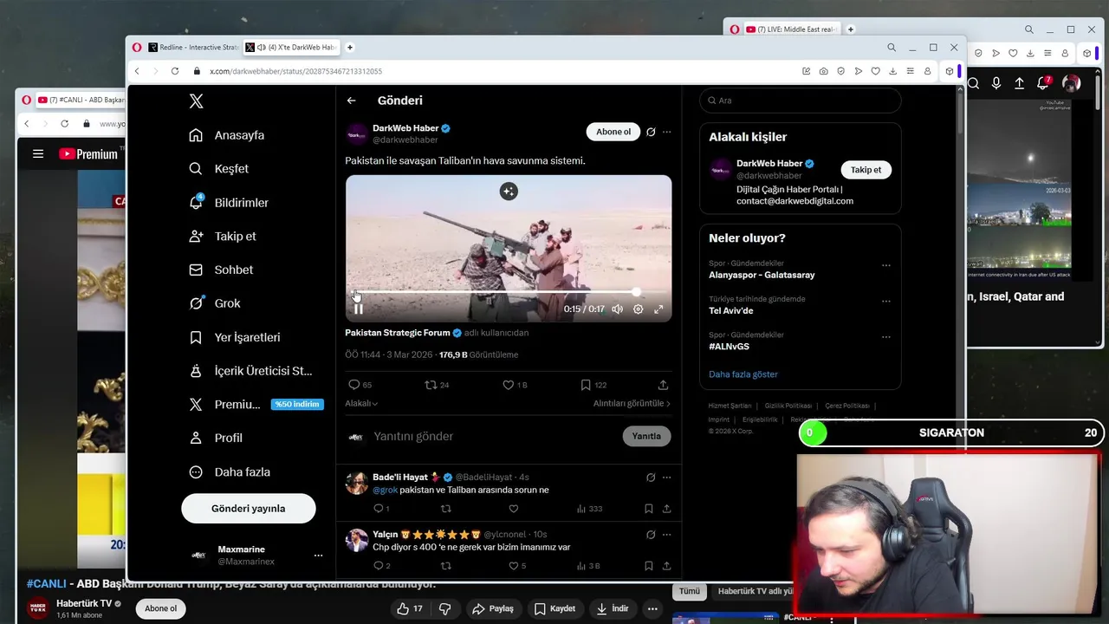Open the Sohbet messages item

tap(221, 270)
